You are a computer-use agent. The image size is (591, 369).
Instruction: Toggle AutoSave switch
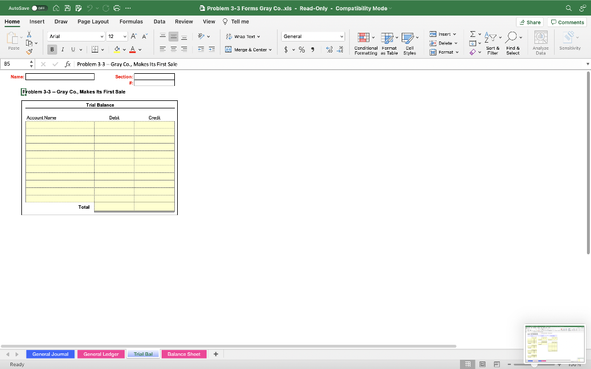coord(39,8)
